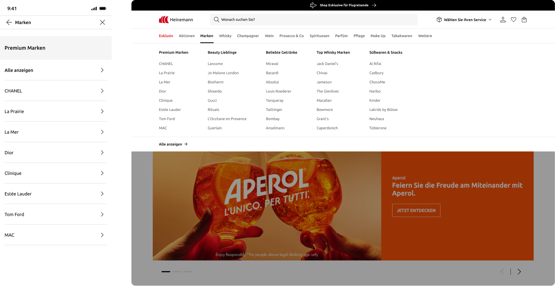
Task: Click the JETZT ENTDECKEN button
Action: (x=416, y=210)
